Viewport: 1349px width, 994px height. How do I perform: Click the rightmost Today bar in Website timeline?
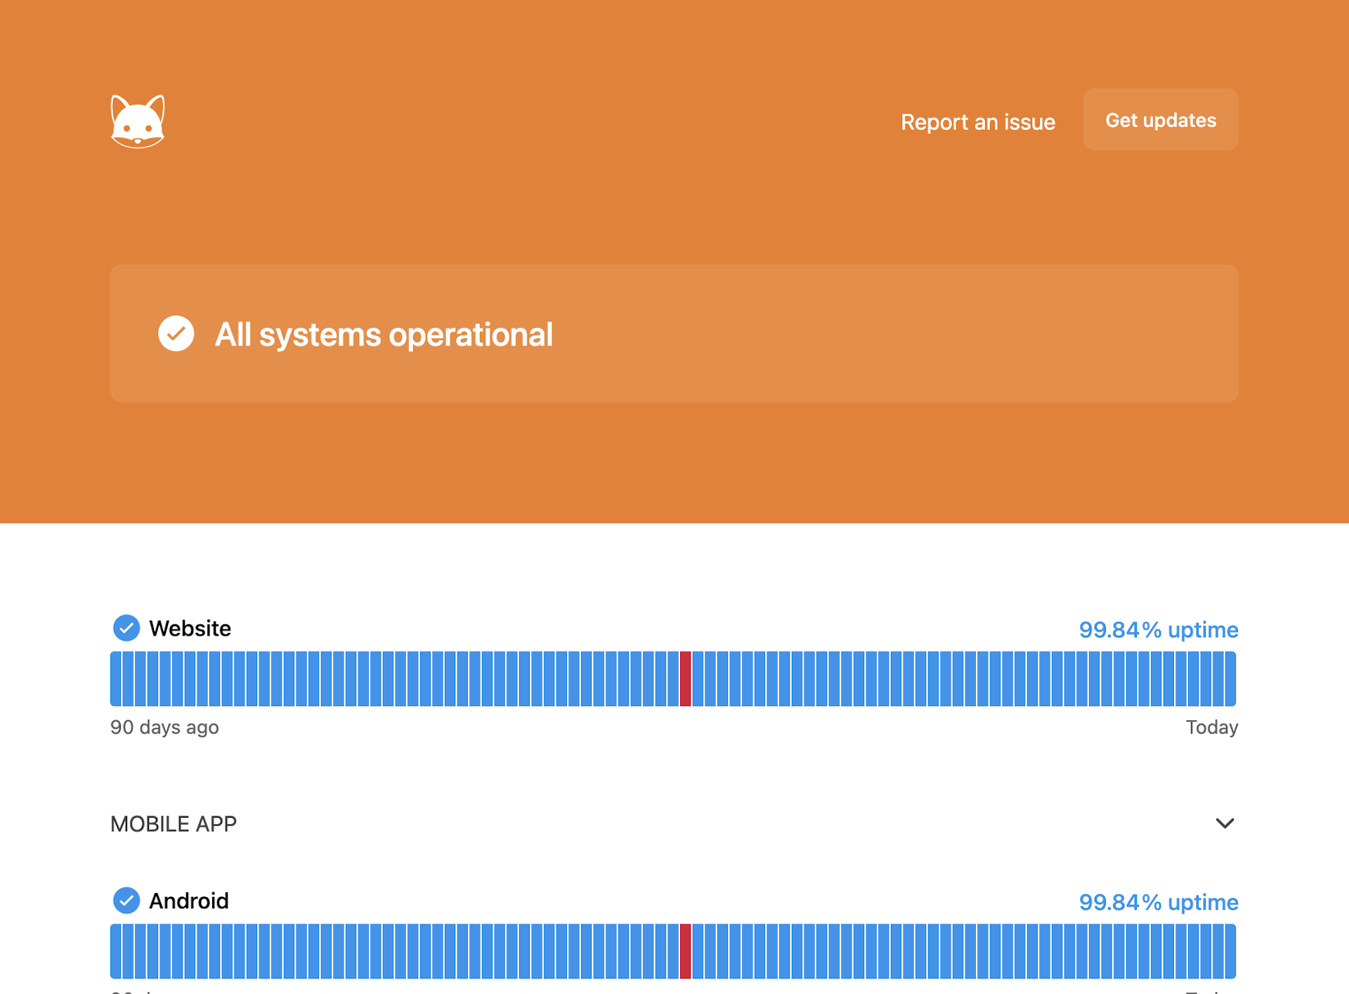pos(1230,679)
